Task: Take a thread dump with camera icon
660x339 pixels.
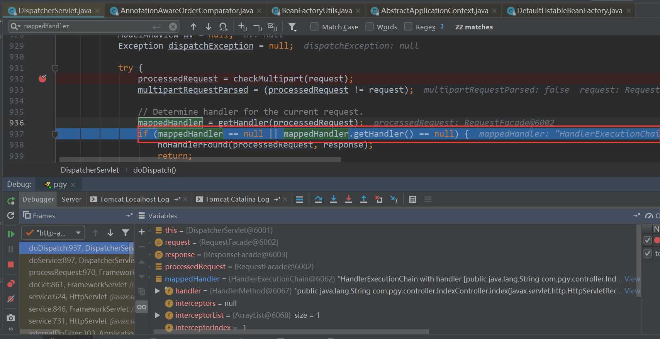Action: click(x=11, y=318)
